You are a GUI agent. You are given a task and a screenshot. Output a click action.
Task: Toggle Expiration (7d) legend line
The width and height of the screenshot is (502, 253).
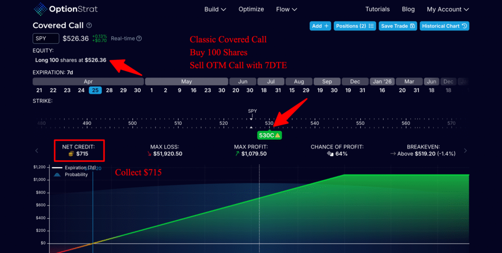pos(75,168)
